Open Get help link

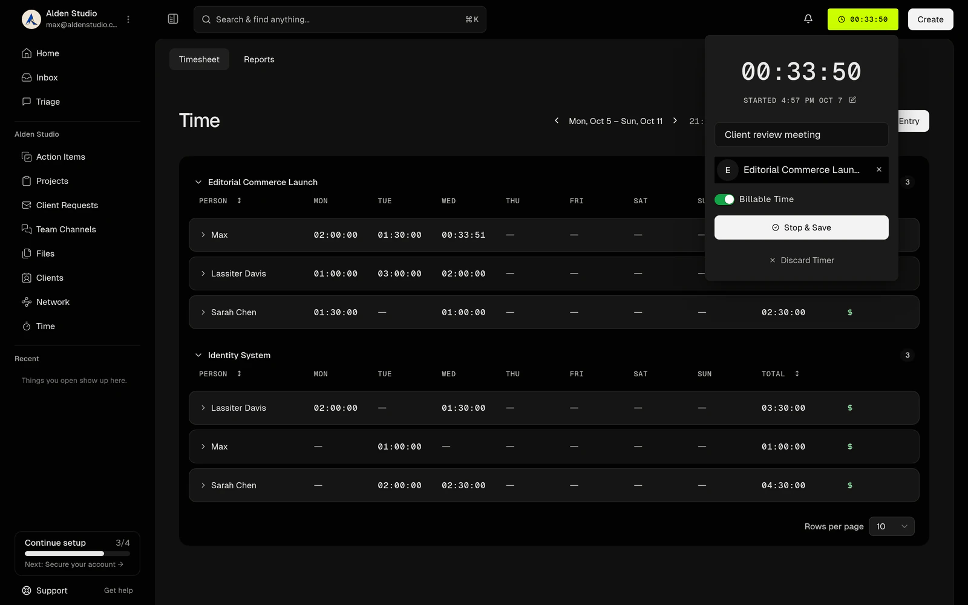pyautogui.click(x=118, y=590)
